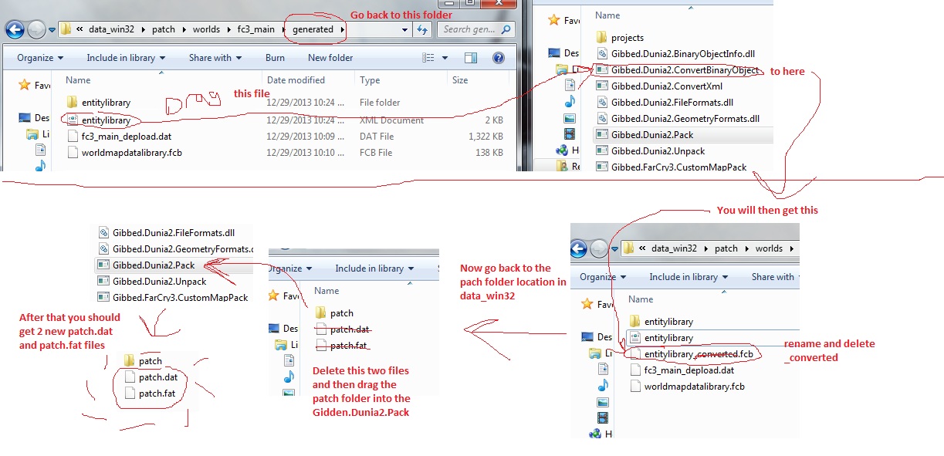
Task: Select entitylibrary_converted.fcb file icon in worlds window
Action: (635, 353)
